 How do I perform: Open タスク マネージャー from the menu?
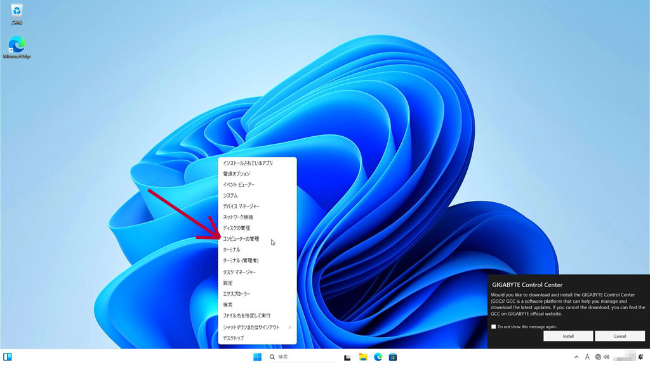[239, 272]
